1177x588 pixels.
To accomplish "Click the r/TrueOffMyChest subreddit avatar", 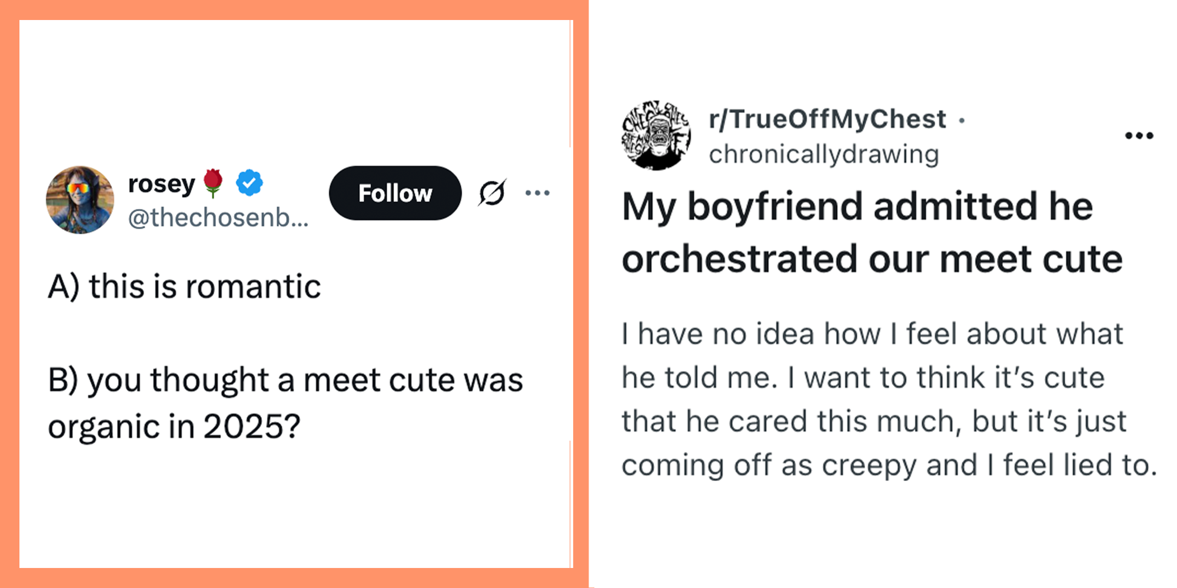I will pos(656,134).
